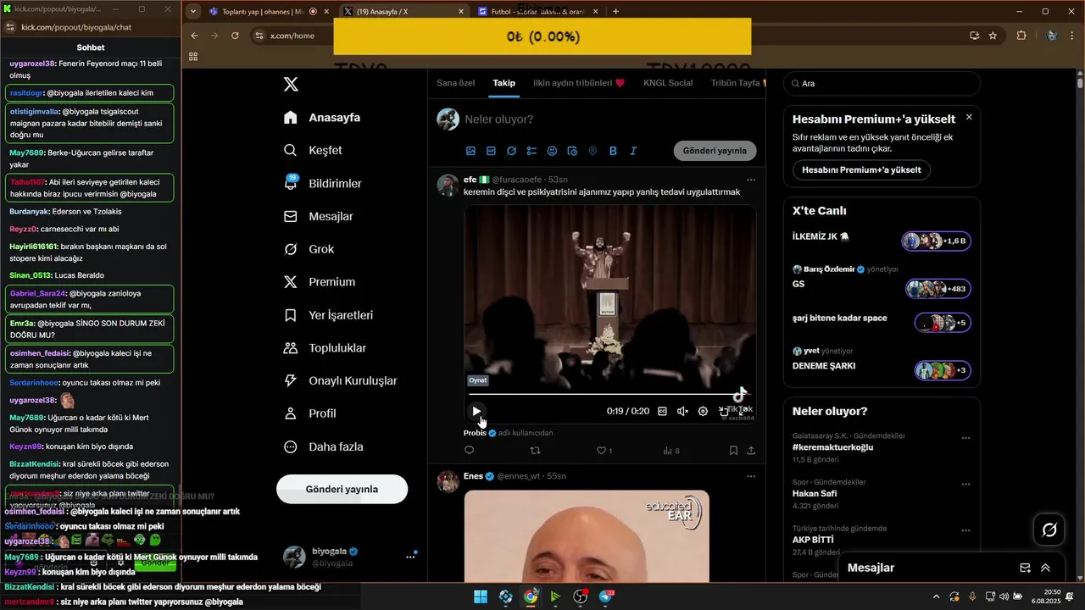This screenshot has width=1085, height=610.
Task: Schedule the post with calendar icon
Action: point(572,151)
